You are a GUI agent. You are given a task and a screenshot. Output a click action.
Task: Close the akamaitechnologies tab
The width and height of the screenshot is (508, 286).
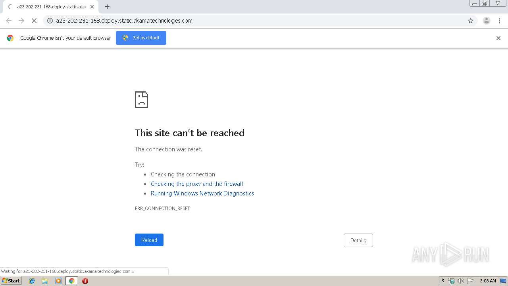pyautogui.click(x=92, y=7)
